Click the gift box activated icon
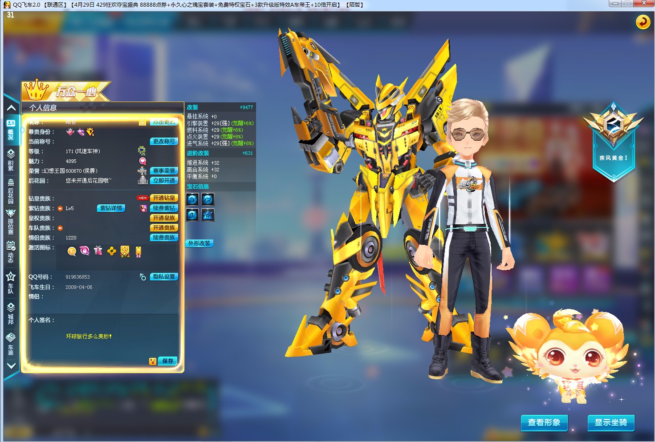This screenshot has width=655, height=442. (x=98, y=251)
